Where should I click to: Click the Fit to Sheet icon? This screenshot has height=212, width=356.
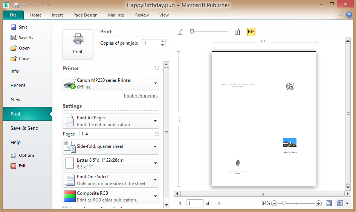(x=329, y=203)
